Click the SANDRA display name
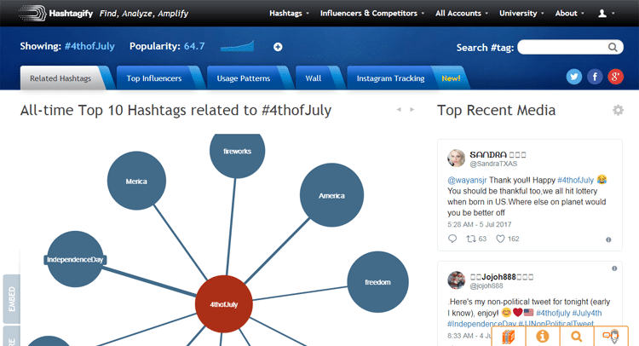The width and height of the screenshot is (639, 346). tap(488, 154)
